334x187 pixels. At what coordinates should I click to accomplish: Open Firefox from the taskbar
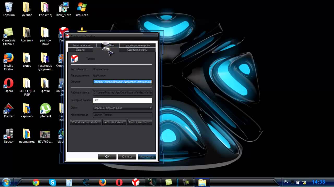pos(103,182)
